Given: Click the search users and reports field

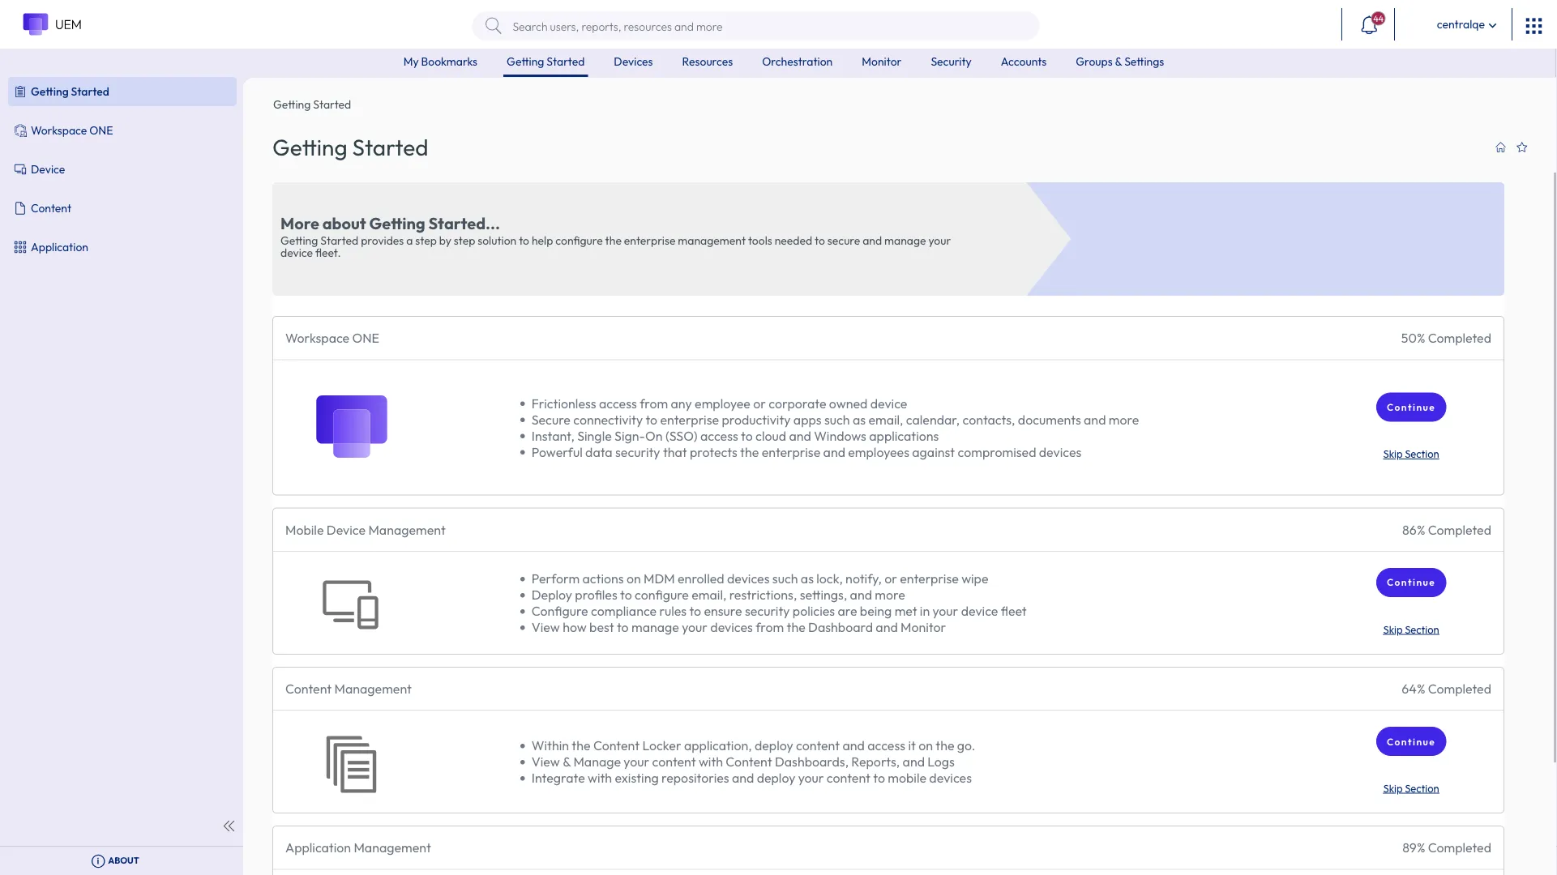Looking at the screenshot, I should 755,26.
